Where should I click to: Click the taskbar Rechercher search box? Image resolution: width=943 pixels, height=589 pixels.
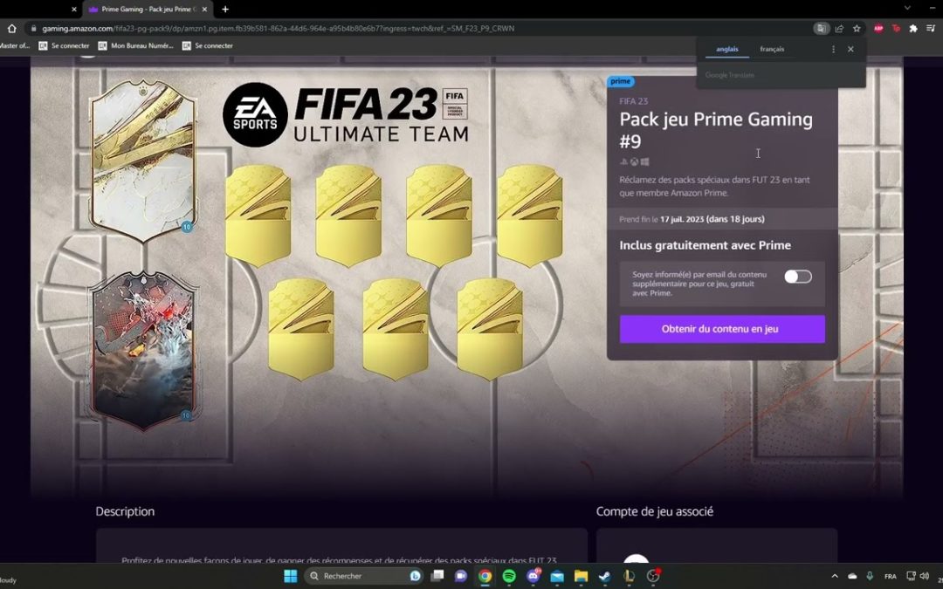[x=364, y=576]
